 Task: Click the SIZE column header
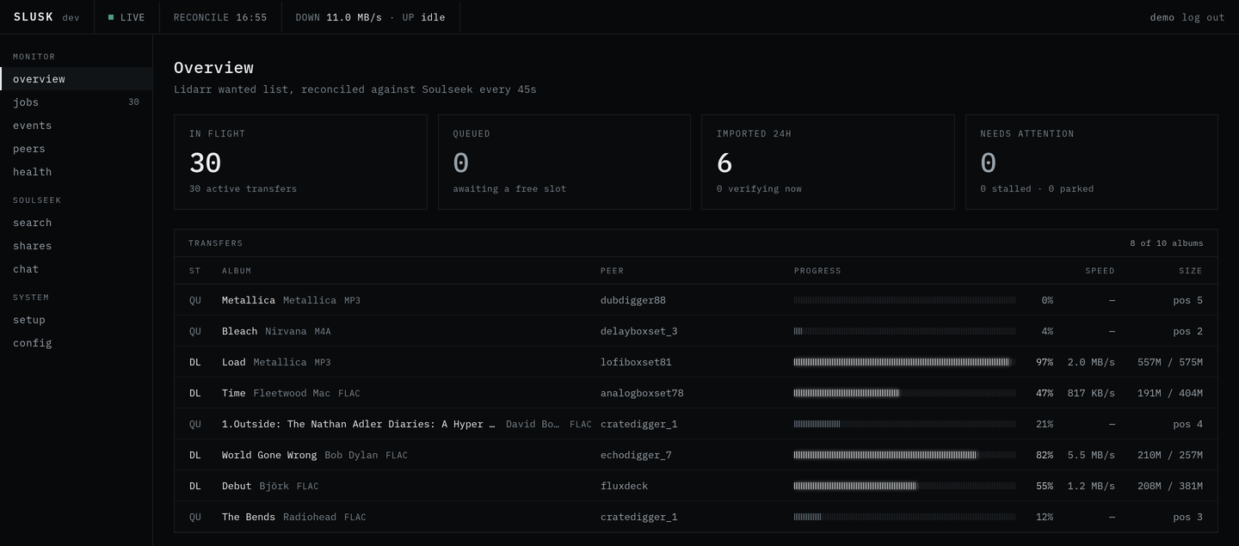point(1191,271)
